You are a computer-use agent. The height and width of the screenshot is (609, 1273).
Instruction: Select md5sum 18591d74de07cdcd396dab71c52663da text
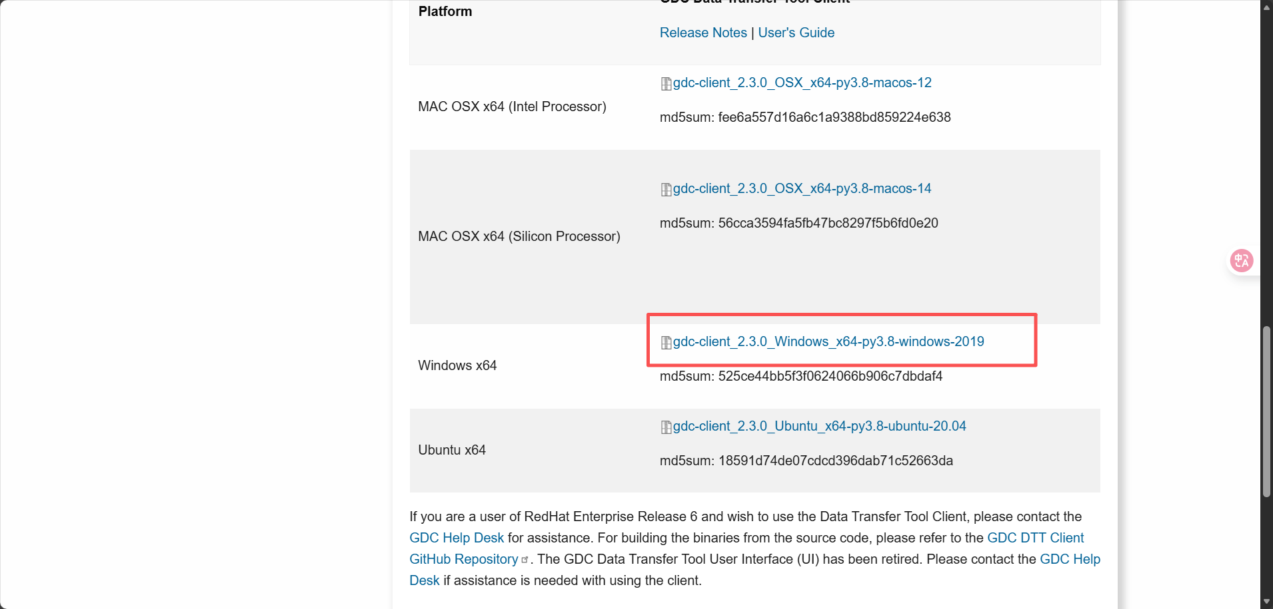click(x=806, y=461)
